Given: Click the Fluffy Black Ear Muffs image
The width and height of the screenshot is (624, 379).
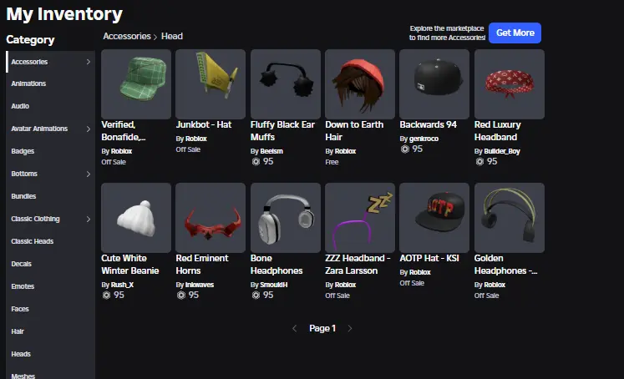Looking at the screenshot, I should 285,83.
